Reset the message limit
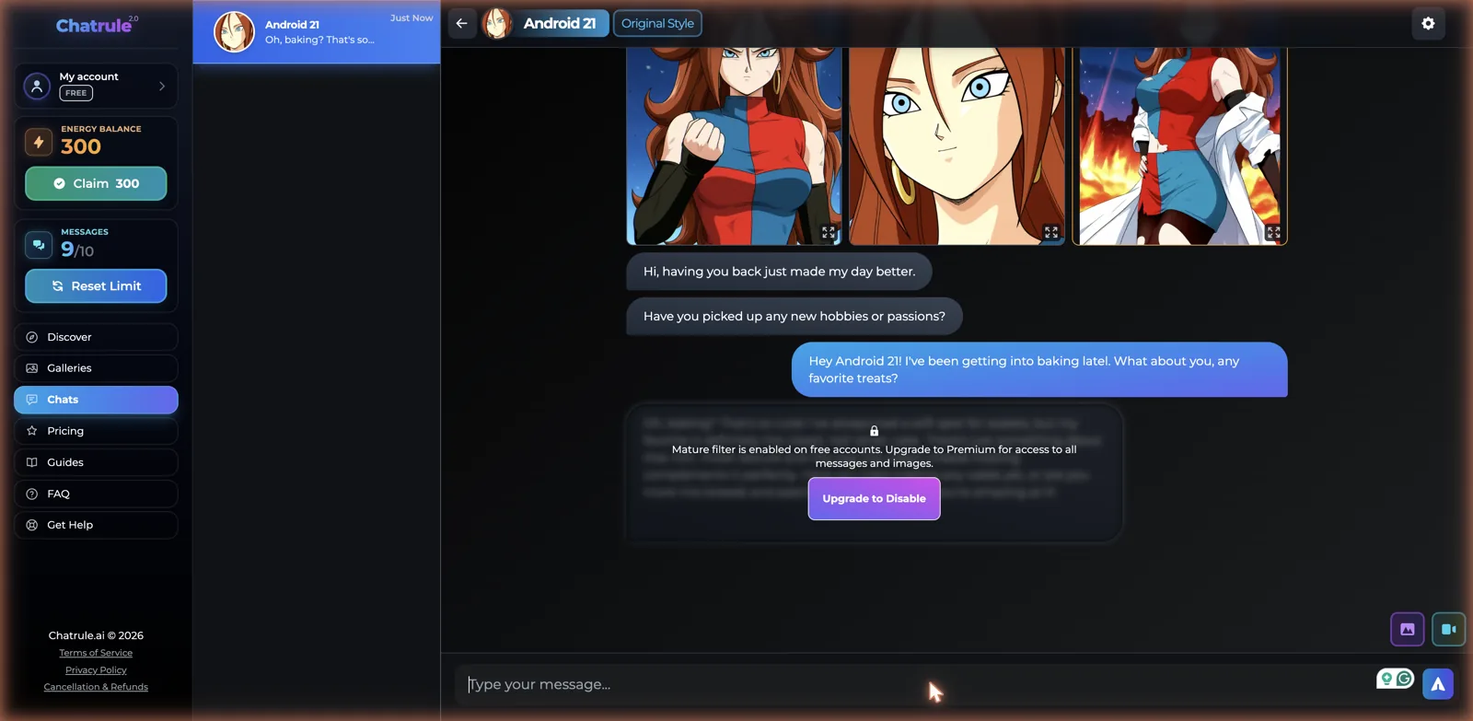The image size is (1473, 721). (96, 286)
